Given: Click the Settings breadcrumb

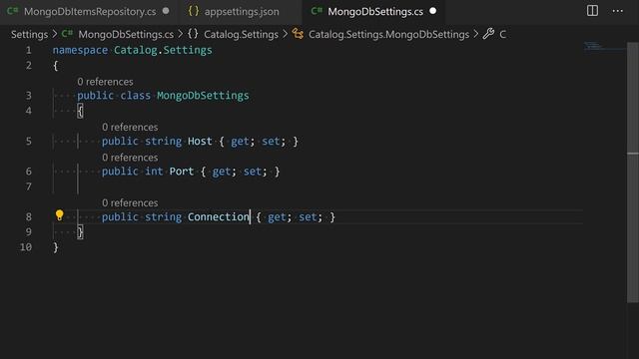Looking at the screenshot, I should tap(29, 35).
